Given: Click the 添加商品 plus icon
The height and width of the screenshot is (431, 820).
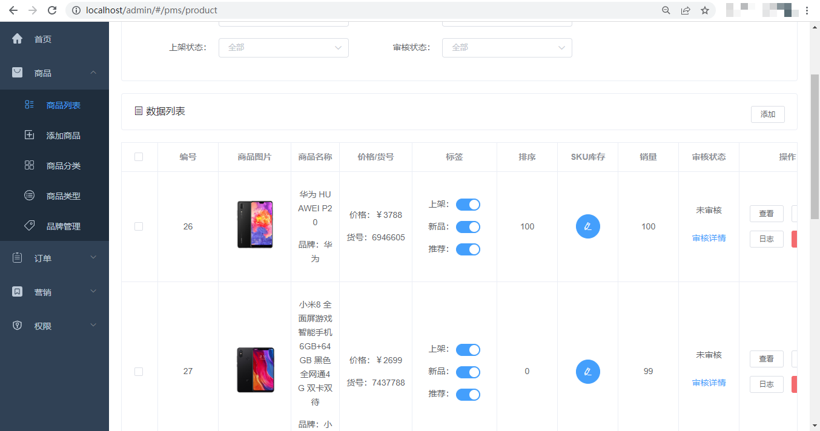Looking at the screenshot, I should (x=29, y=135).
